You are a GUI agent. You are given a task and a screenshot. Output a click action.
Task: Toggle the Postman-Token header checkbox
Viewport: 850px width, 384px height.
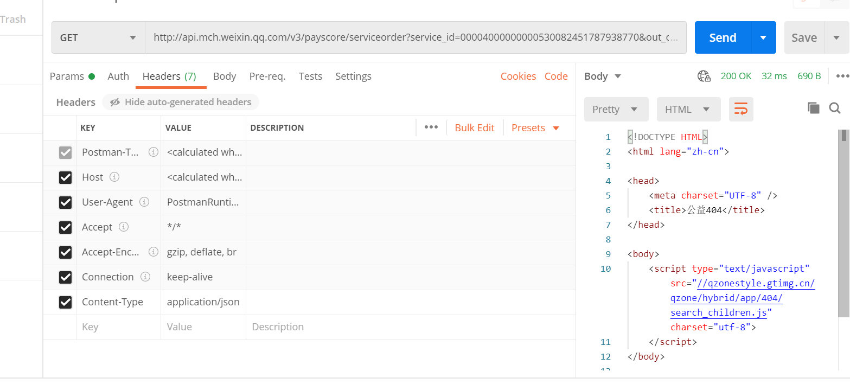tap(66, 153)
